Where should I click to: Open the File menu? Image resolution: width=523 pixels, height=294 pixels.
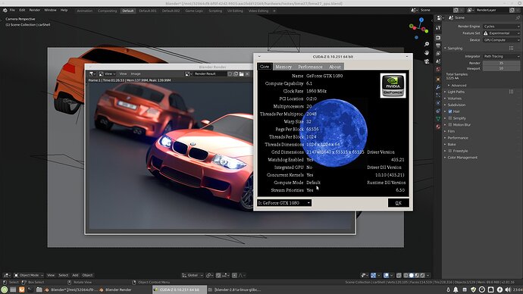click(12, 11)
